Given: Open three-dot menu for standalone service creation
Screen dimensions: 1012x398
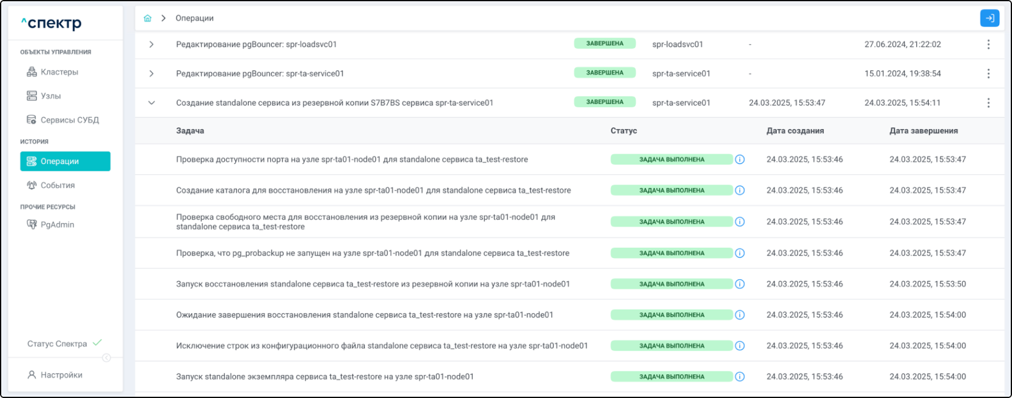Looking at the screenshot, I should pos(988,103).
